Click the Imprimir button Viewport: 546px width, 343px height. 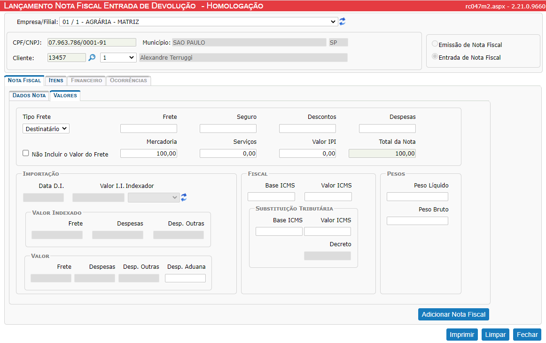(462, 335)
